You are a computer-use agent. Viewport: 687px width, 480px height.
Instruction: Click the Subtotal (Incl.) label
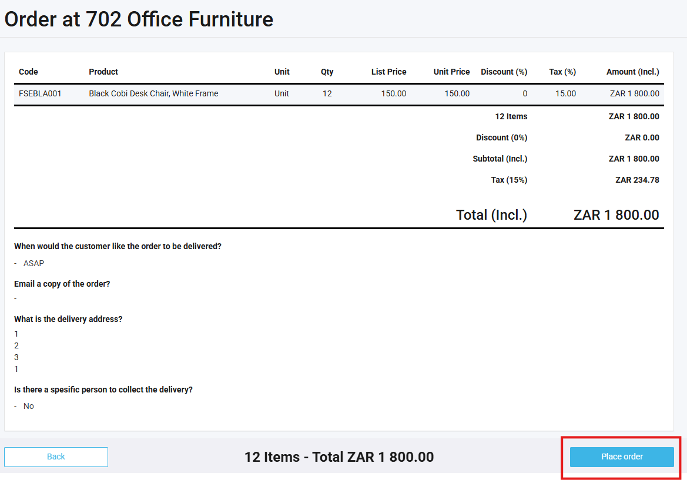[500, 159]
